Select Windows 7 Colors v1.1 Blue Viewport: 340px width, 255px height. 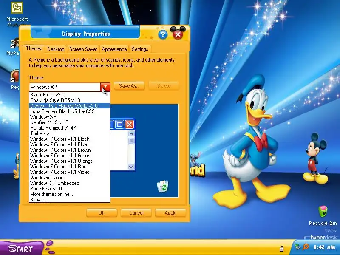tap(70, 144)
